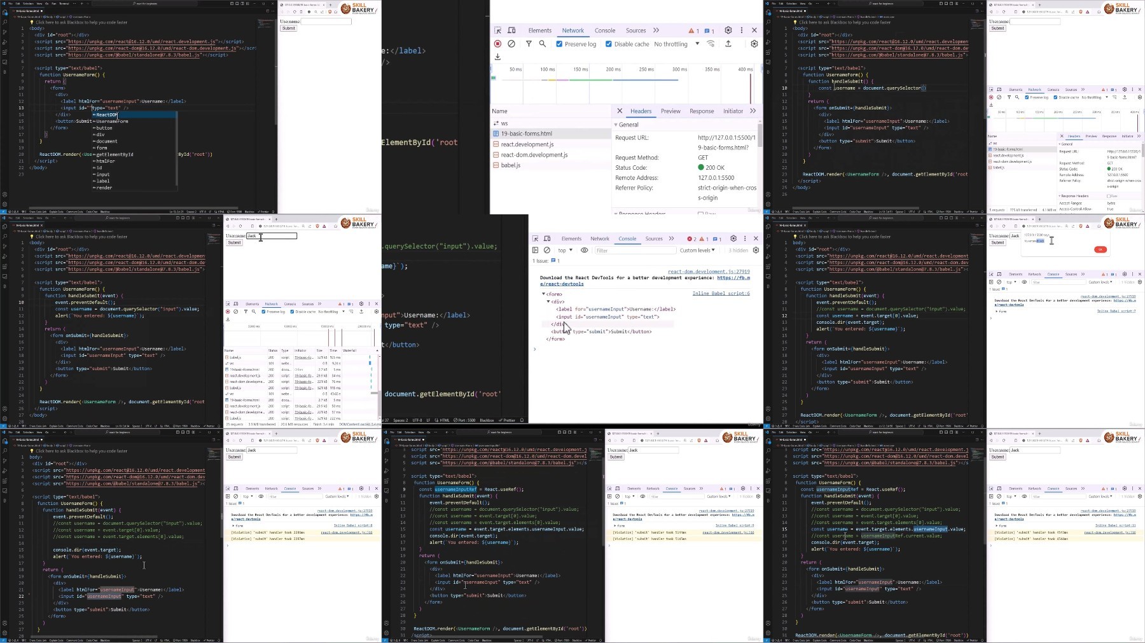
Task: Show more tabs after Sources in the enlarged Network panel
Action: [x=656, y=31]
